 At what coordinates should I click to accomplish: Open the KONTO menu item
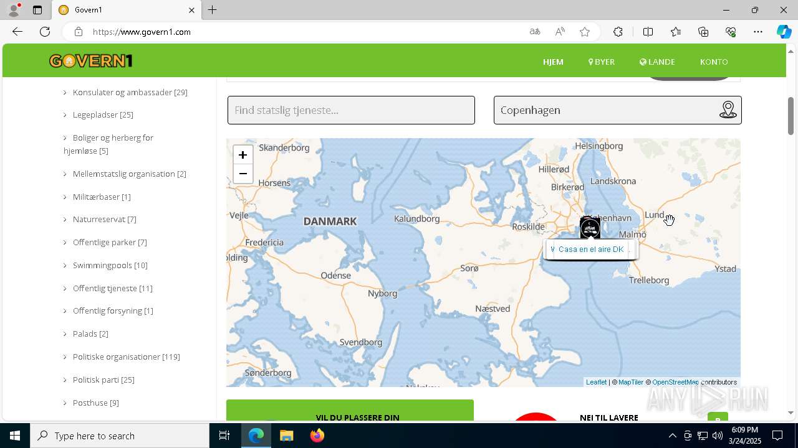pos(714,62)
